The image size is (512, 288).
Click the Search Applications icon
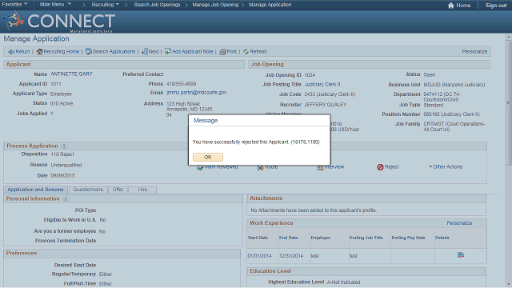[89, 51]
